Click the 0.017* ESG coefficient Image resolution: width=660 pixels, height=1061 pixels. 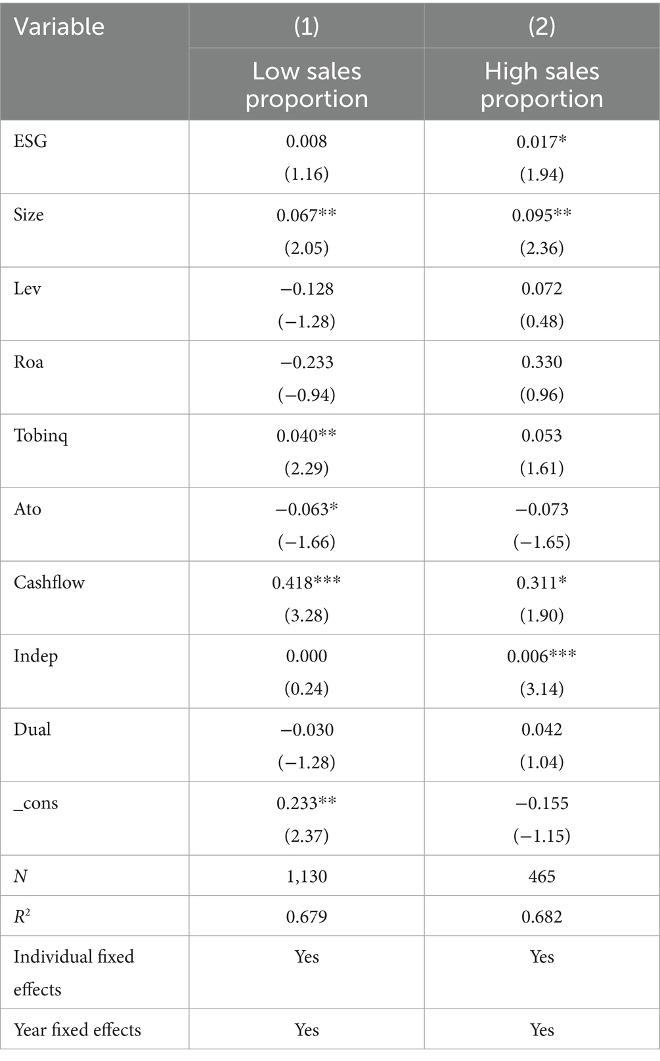tap(542, 141)
